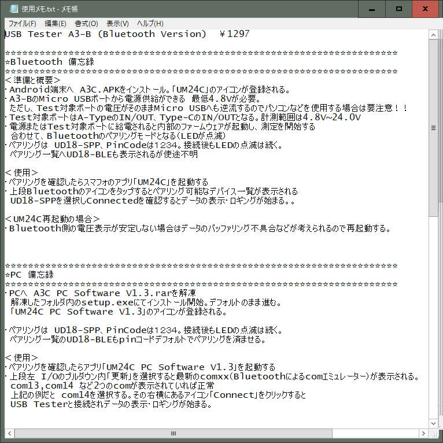Open the ファイル(F) menu
The height and width of the screenshot is (443, 443).
[x=22, y=24]
